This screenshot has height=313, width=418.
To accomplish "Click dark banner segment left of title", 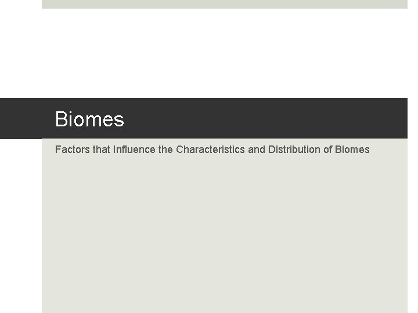I will (x=21, y=118).
